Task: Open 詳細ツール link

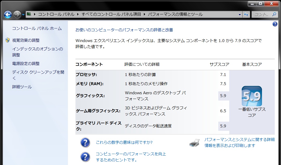Action: pyautogui.click(x=22, y=87)
